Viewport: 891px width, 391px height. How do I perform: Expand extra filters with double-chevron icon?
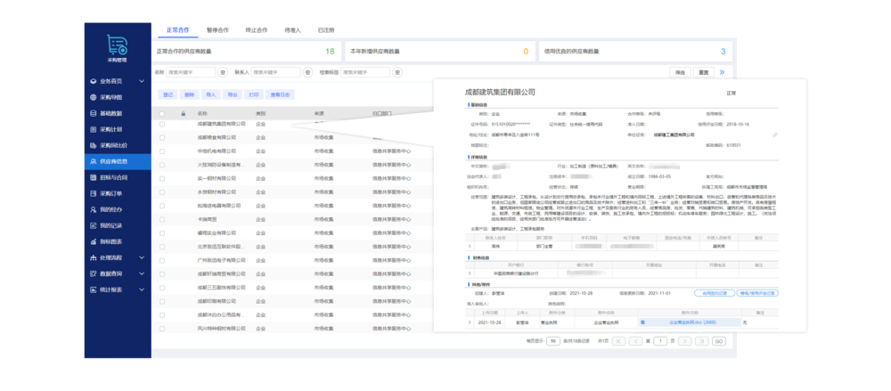[721, 72]
